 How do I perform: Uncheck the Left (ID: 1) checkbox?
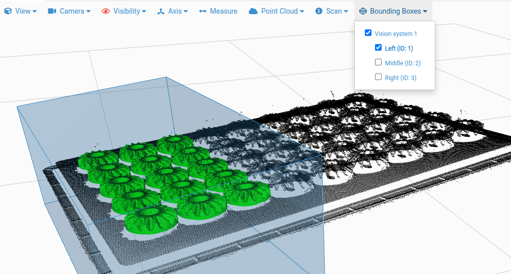pos(378,48)
